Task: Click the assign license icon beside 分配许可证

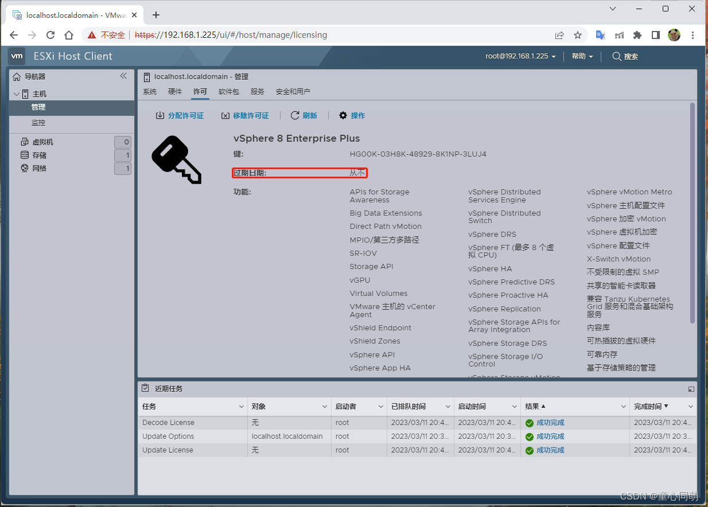Action: point(160,115)
